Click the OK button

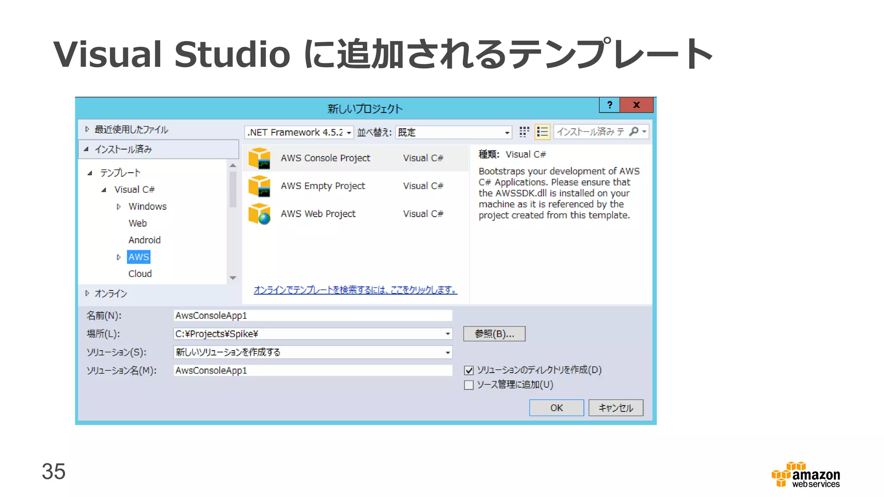click(556, 408)
